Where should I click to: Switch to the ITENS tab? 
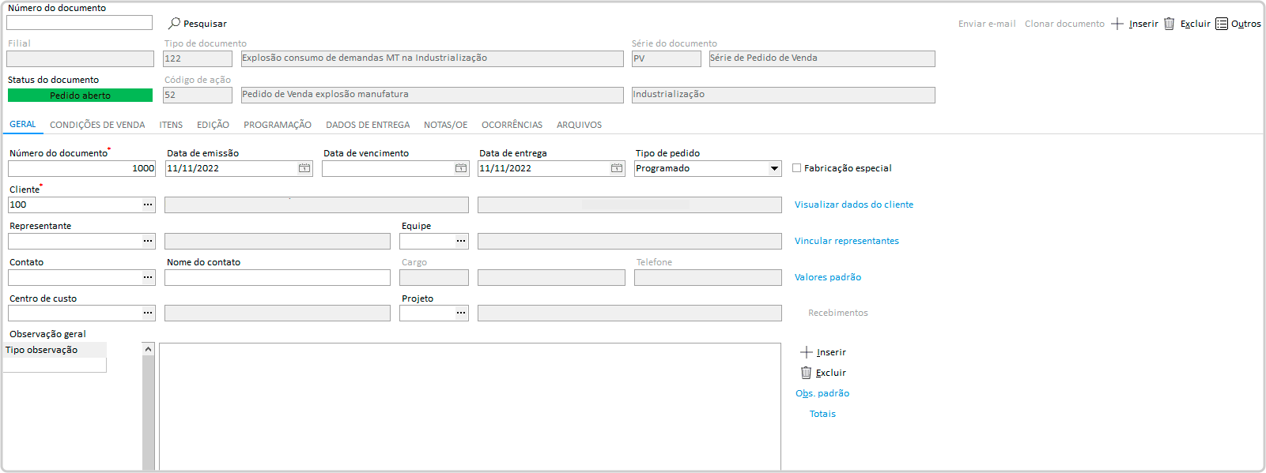[x=171, y=125]
